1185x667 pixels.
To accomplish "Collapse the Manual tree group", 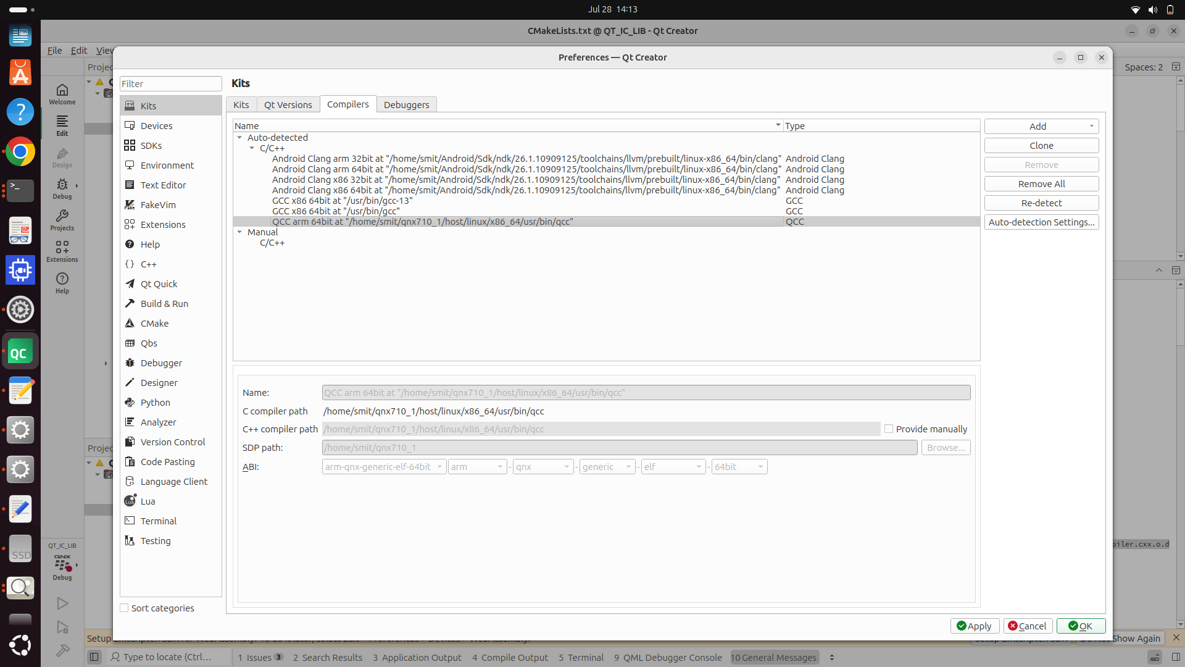I will click(239, 232).
